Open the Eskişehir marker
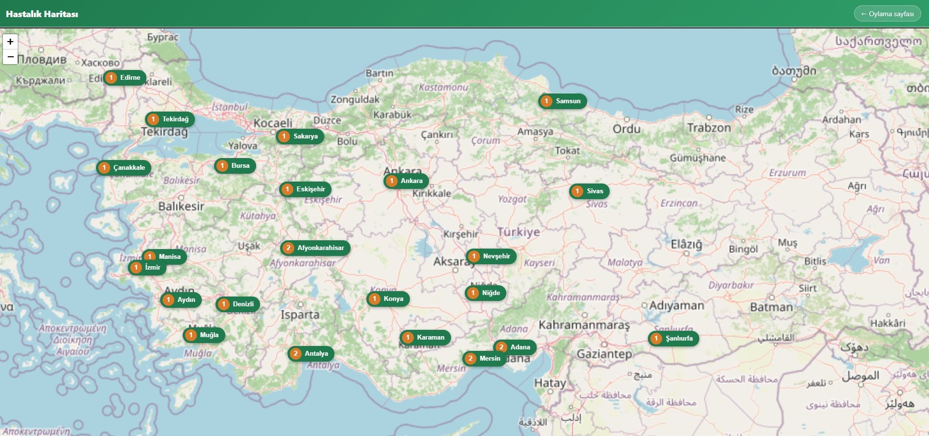Image resolution: width=929 pixels, height=436 pixels. pyautogui.click(x=305, y=189)
